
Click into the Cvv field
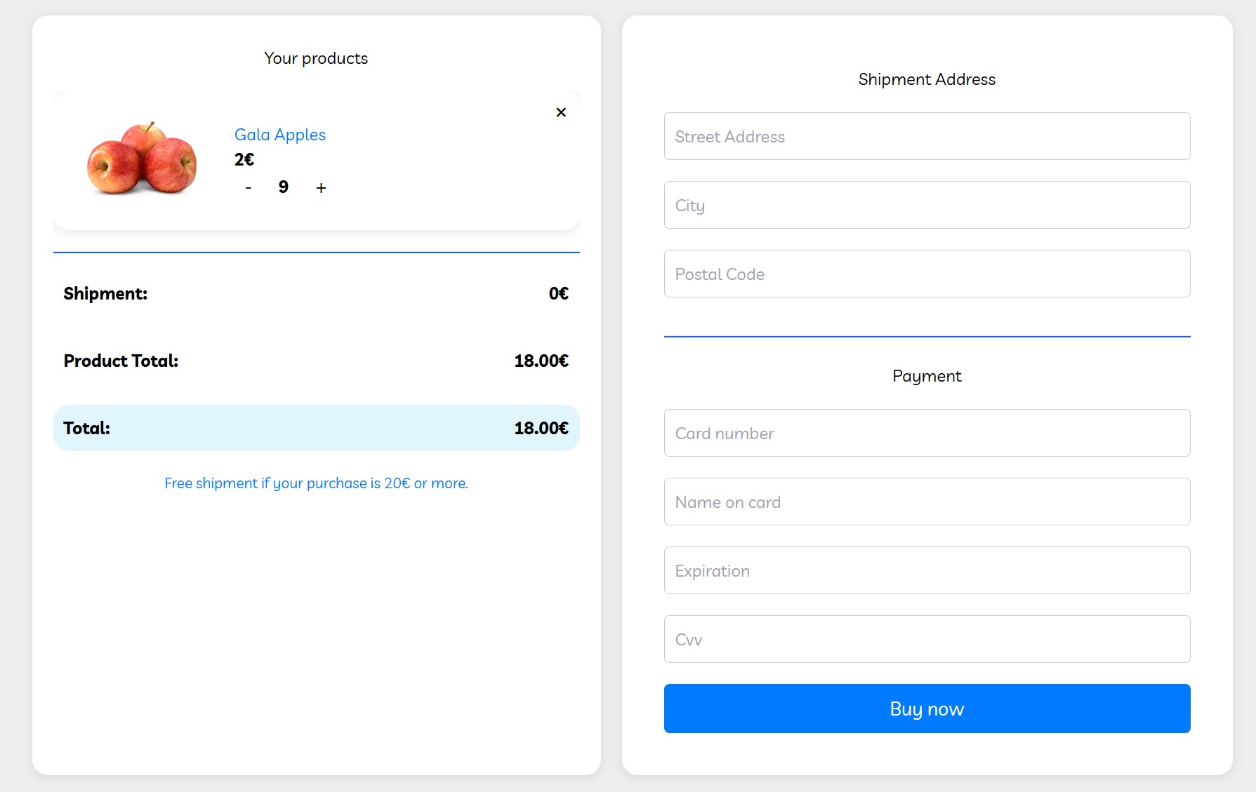[927, 639]
